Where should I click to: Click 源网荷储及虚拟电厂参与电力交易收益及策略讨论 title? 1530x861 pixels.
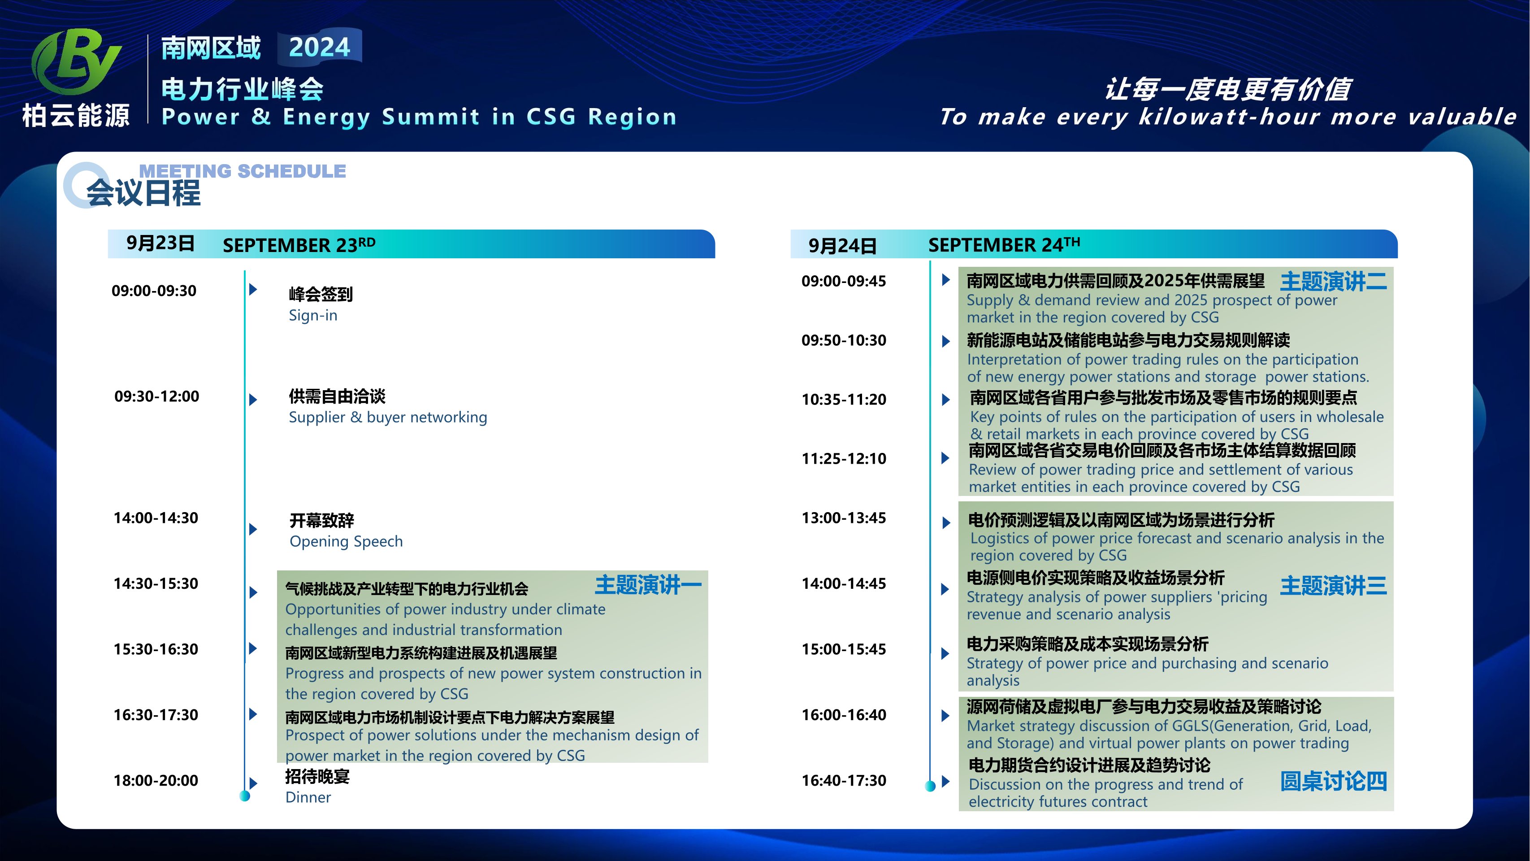coord(1144,706)
